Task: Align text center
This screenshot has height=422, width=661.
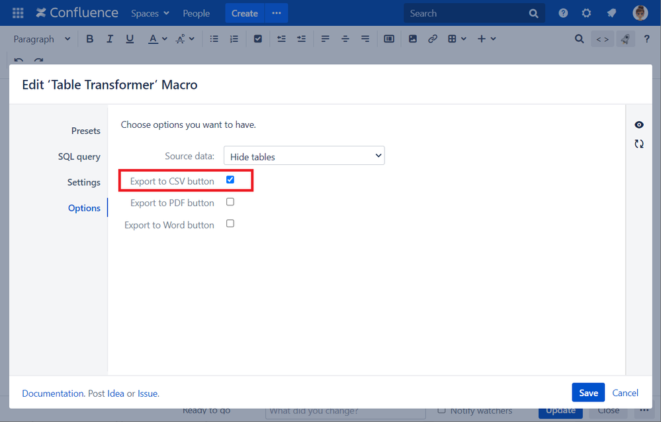Action: coord(345,39)
